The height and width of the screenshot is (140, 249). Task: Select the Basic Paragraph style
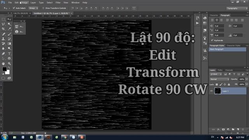pyautogui.click(x=227, y=49)
